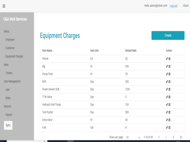
Task: Open Tickets in the sidebar
Action: click(x=9, y=73)
